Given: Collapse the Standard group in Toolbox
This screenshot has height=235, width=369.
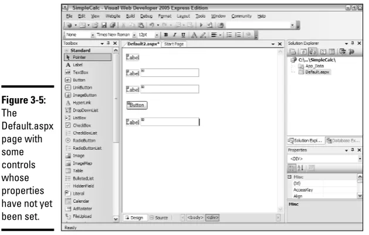Looking at the screenshot, I should point(67,51).
